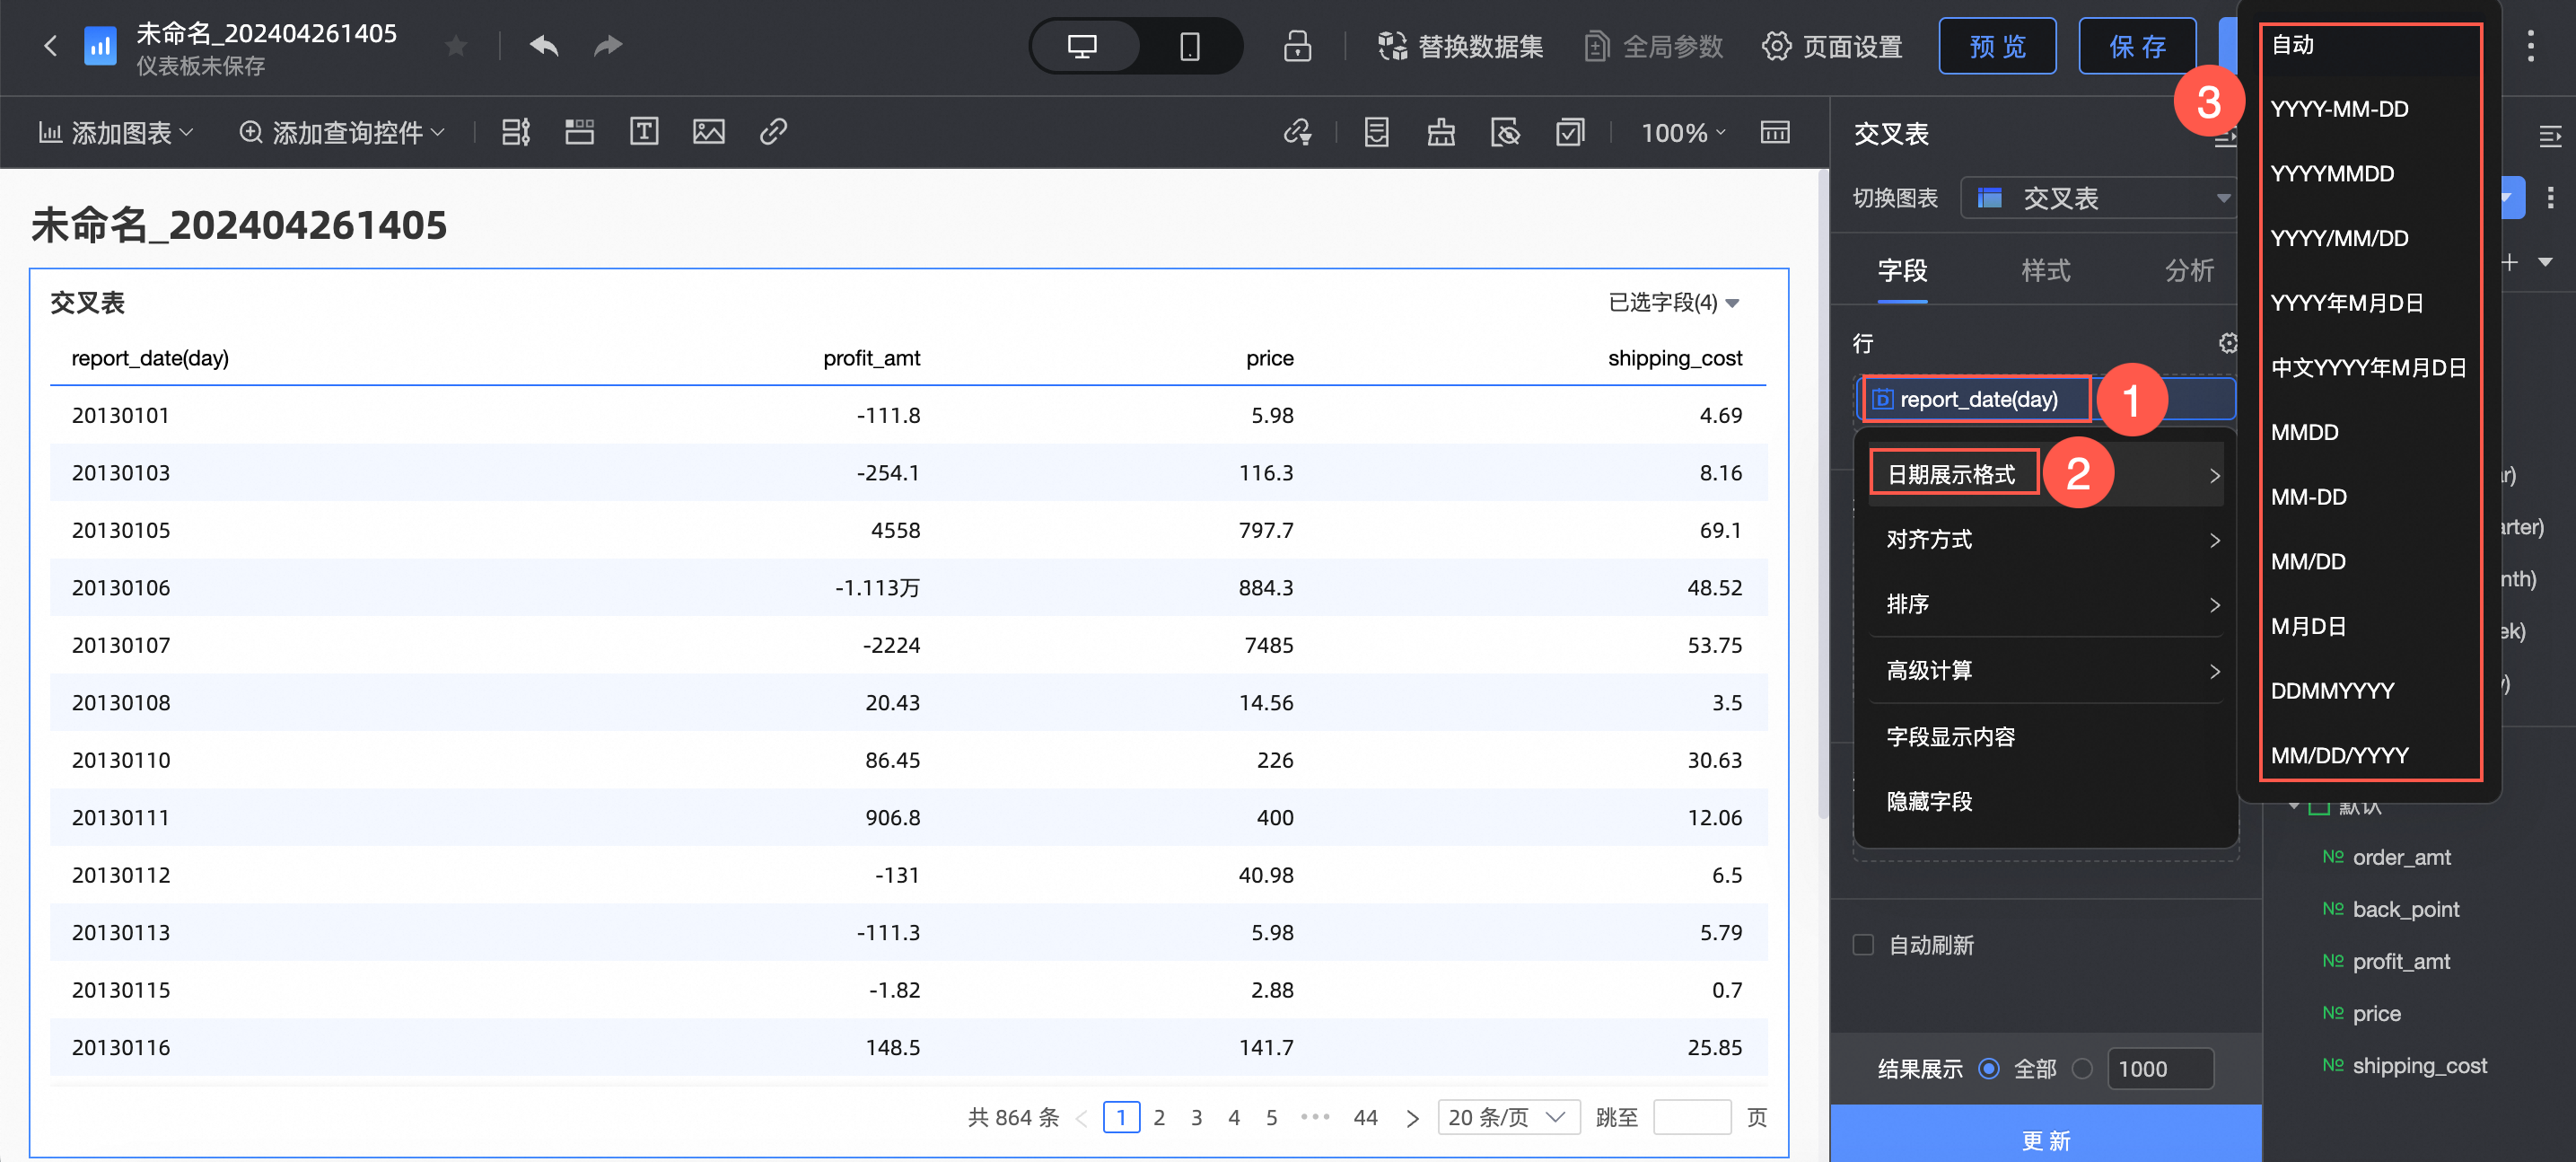
Task: Click the redo arrow
Action: coord(608,46)
